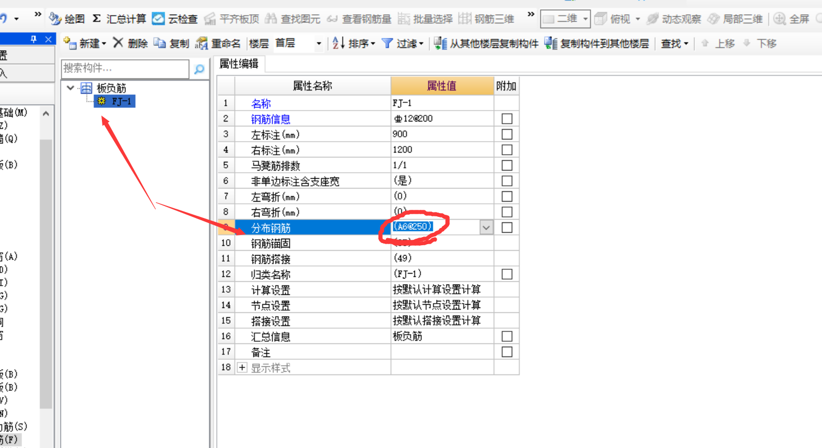822x448 pixels.
Task: Click the 搜索构件 search input field
Action: pyautogui.click(x=125, y=68)
